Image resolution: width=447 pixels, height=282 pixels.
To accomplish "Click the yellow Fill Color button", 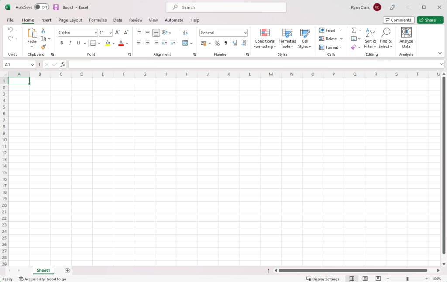I will pos(107,43).
